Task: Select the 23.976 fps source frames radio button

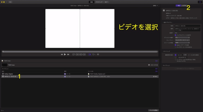Action: 176,60
